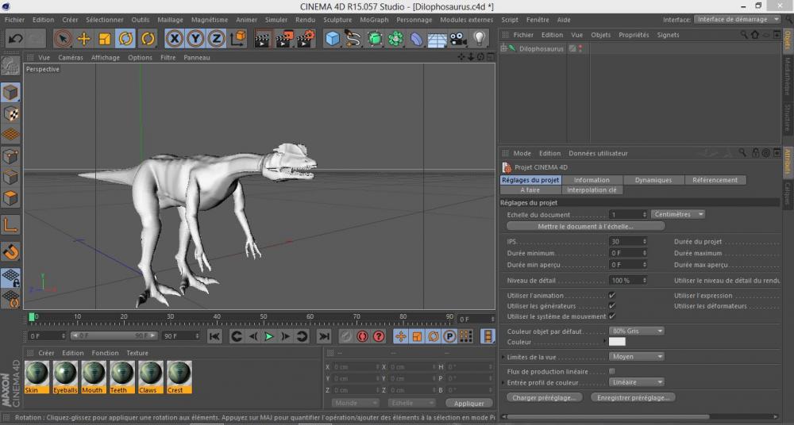Screen dimensions: 794x425
Task: Click the magnet snapping icon in the left sidebar
Action: pos(10,252)
